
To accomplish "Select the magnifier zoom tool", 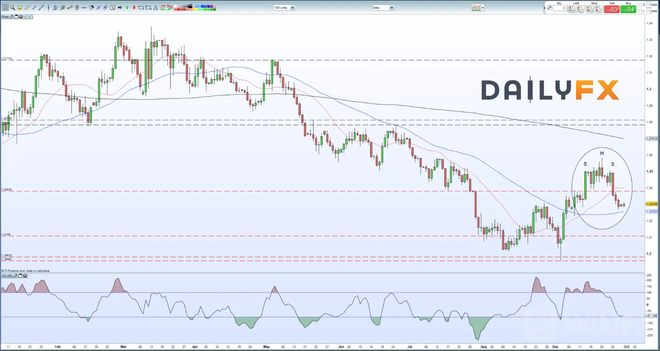I will [12, 7].
